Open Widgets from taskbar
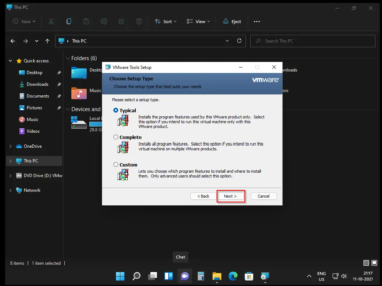This screenshot has height=286, width=382. [169, 276]
